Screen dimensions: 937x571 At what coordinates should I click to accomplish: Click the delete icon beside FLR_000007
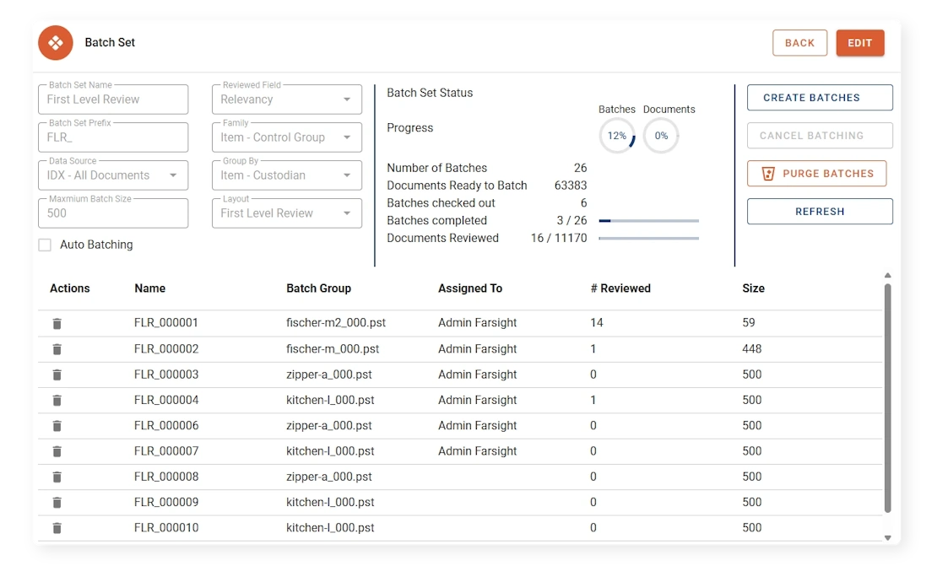tap(57, 451)
